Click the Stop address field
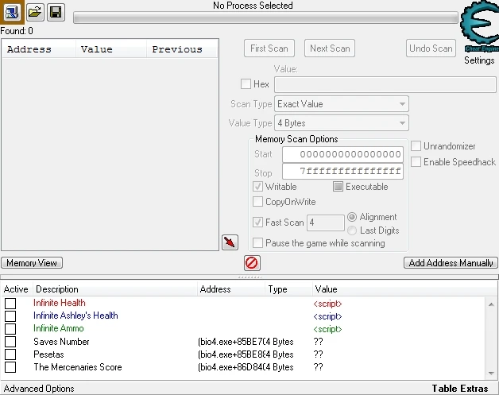This screenshot has height=395, width=499. click(342, 171)
